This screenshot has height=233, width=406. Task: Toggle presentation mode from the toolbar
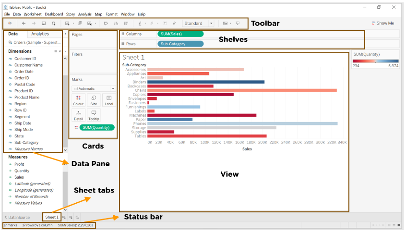click(237, 23)
